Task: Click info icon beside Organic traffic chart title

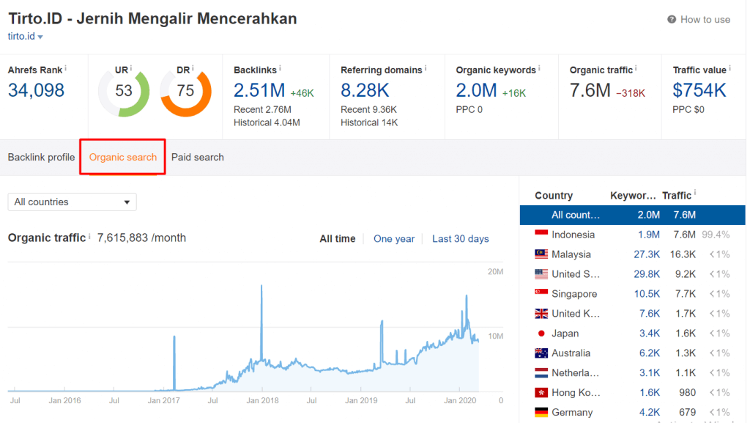Action: click(x=89, y=236)
